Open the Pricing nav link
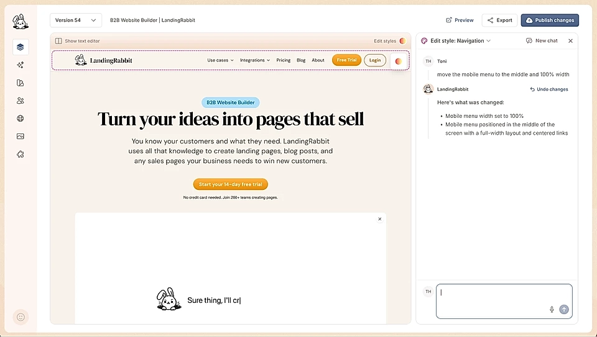This screenshot has height=337, width=597. tap(284, 60)
